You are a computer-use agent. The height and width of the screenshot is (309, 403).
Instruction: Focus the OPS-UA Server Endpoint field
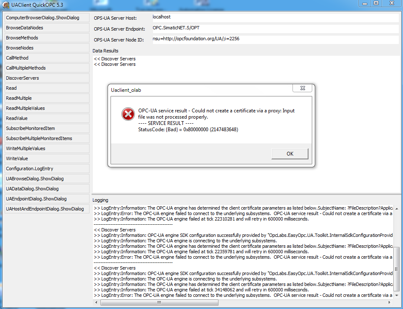pos(275,28)
